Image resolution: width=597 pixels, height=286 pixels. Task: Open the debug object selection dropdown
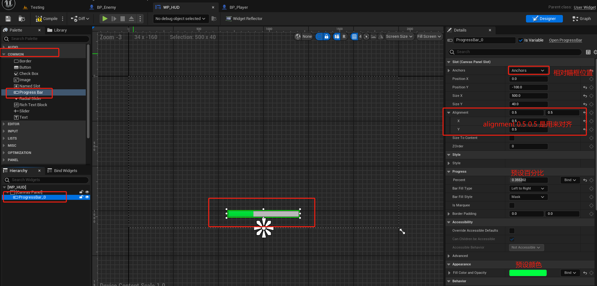[181, 19]
